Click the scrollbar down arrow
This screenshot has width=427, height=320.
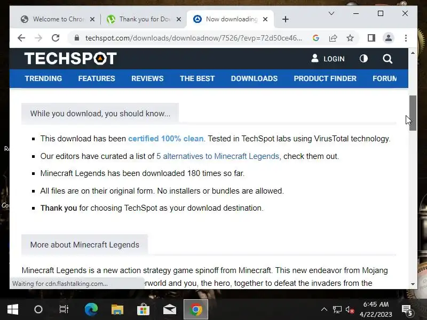pyautogui.click(x=413, y=284)
